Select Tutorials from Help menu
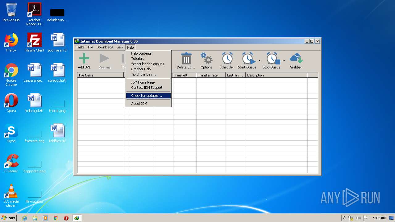 (x=148, y=59)
